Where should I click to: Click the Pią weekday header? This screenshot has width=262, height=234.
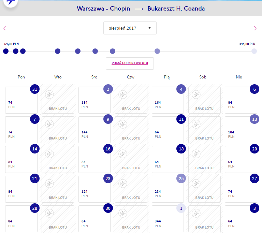167,77
